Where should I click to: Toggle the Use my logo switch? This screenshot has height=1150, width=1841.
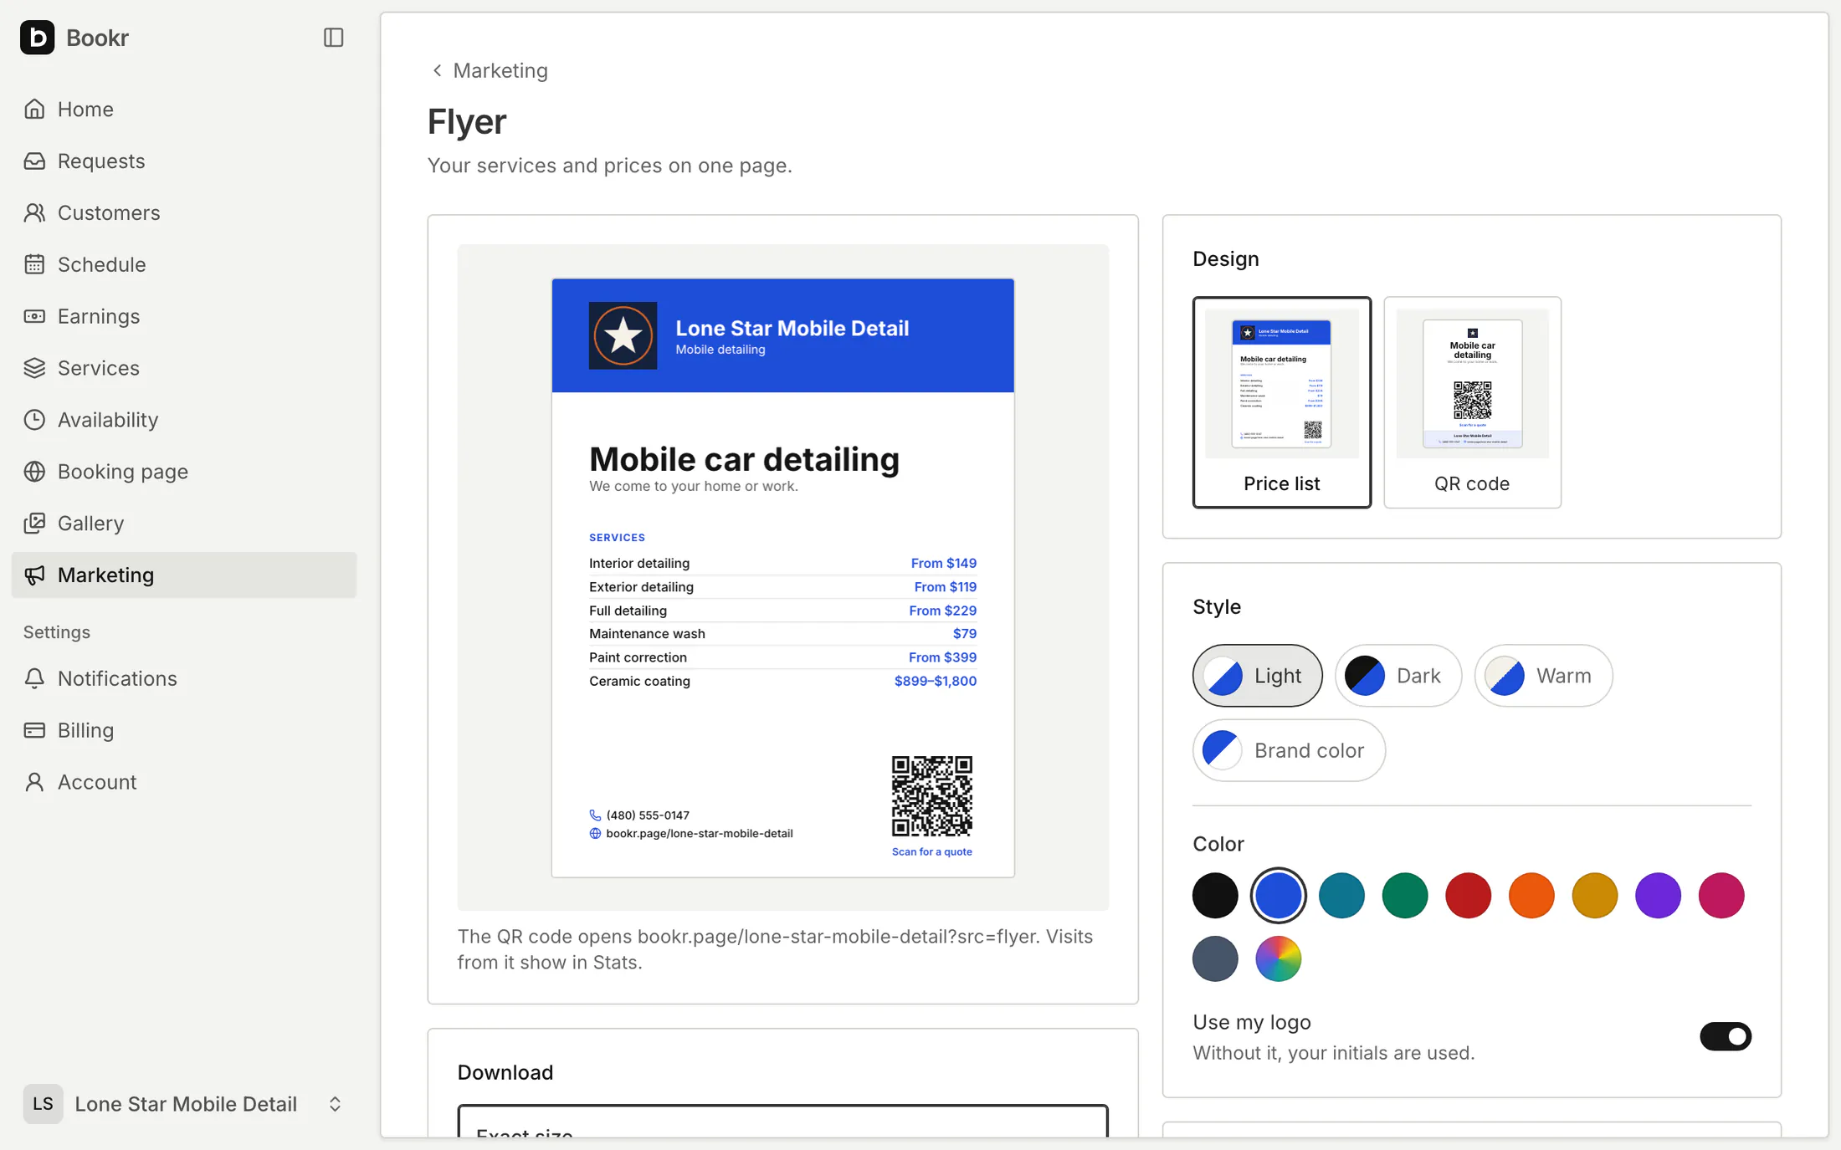coord(1725,1036)
